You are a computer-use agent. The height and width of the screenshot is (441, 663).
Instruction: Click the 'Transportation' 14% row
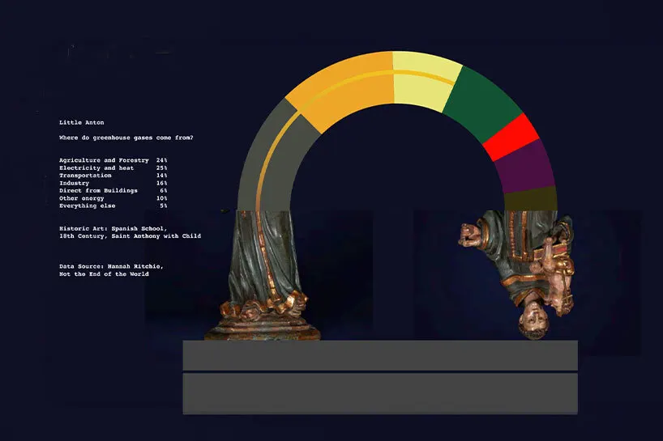113,176
